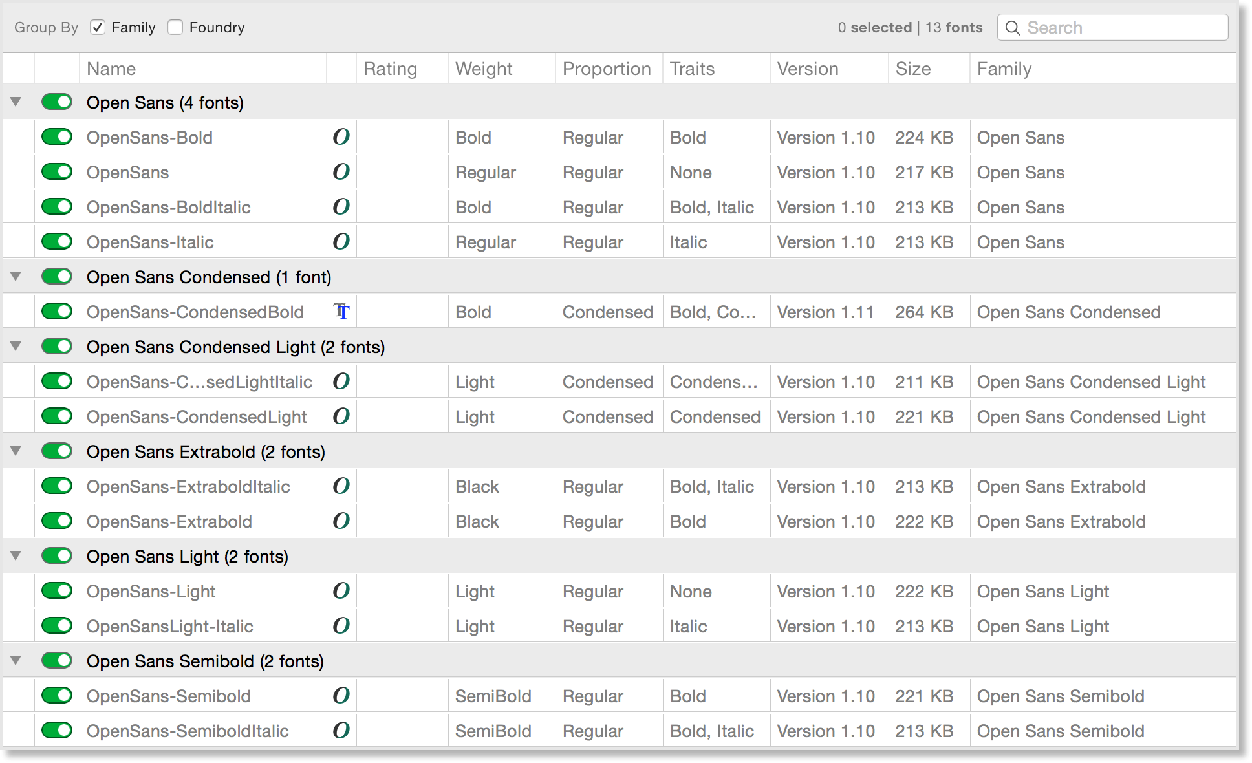1252x763 pixels.
Task: Toggle the Open Sans Semibold family switch
Action: [57, 660]
